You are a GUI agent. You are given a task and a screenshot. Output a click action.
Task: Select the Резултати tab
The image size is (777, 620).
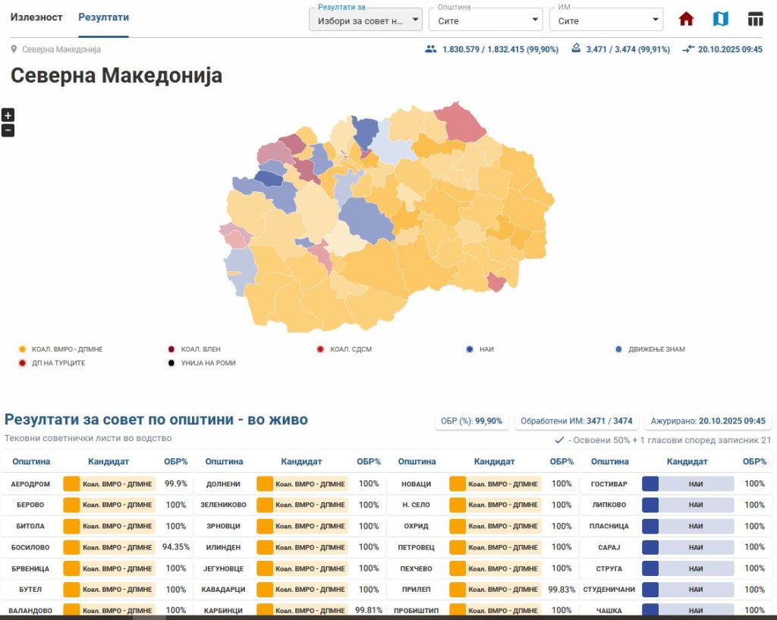coord(103,17)
